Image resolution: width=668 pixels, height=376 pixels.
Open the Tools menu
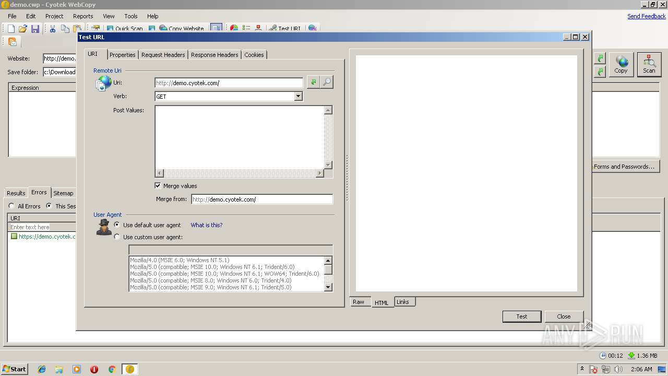click(131, 16)
